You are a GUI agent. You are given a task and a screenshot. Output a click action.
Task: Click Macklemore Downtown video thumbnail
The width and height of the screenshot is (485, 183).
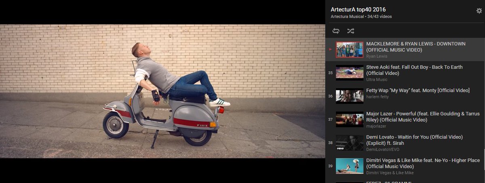[x=350, y=50]
